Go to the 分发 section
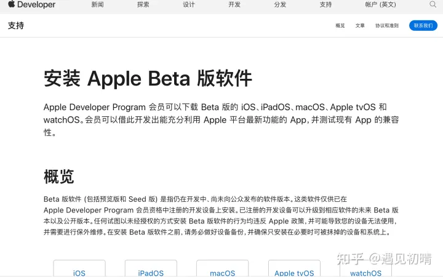The width and height of the screenshot is (443, 277). (280, 4)
